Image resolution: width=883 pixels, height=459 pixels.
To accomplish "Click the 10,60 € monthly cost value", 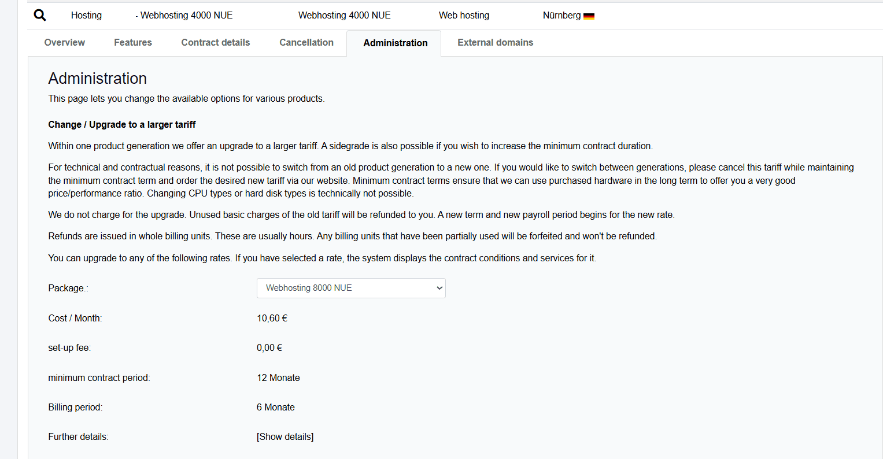I will pos(272,318).
